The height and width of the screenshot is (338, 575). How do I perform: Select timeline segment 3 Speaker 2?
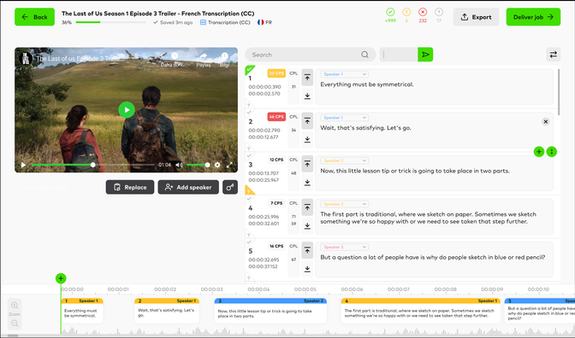pos(270,311)
